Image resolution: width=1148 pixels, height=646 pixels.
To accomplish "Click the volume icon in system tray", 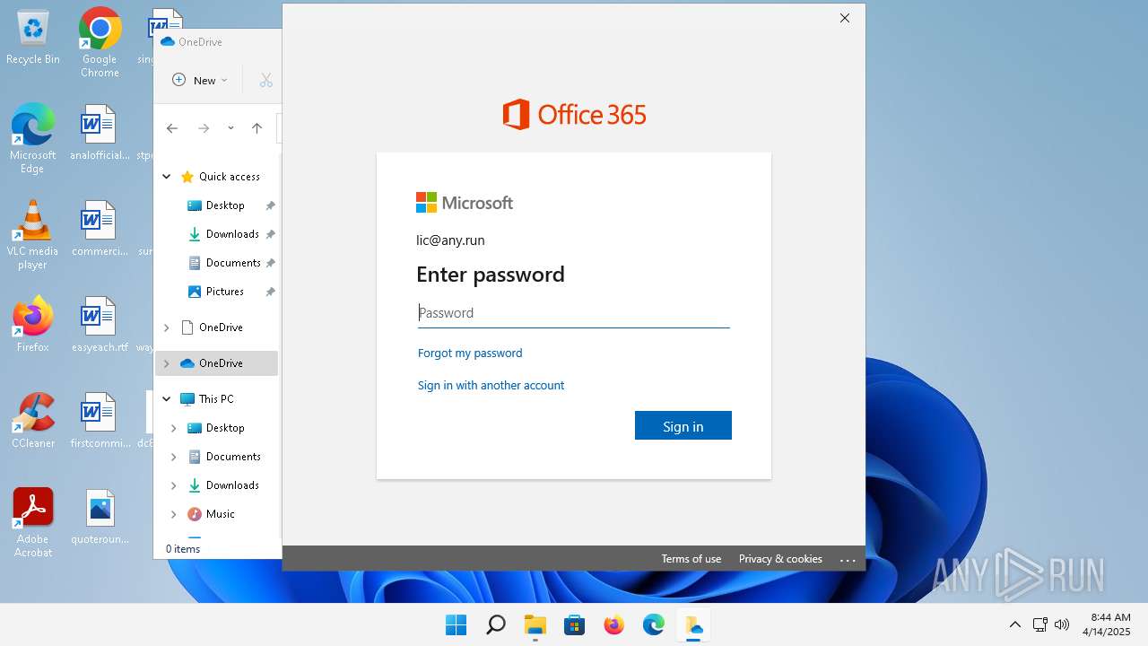I will point(1062,624).
